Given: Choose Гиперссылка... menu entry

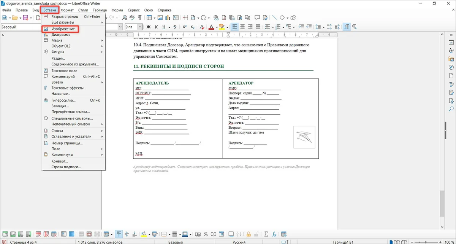Looking at the screenshot, I should coord(73,100).
